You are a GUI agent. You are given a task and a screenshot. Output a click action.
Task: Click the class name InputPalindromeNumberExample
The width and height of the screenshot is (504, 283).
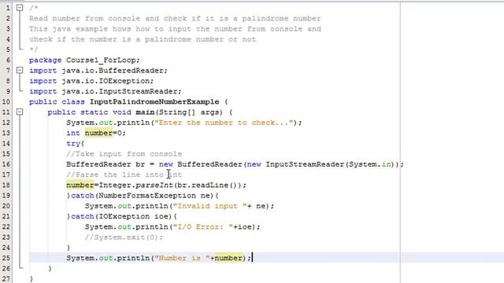point(154,101)
